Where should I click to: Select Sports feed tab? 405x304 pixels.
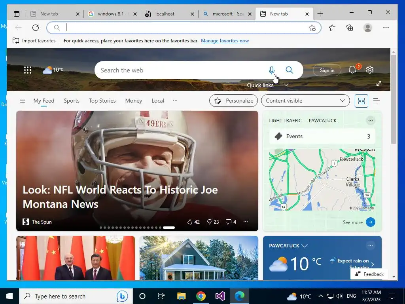coord(72,101)
